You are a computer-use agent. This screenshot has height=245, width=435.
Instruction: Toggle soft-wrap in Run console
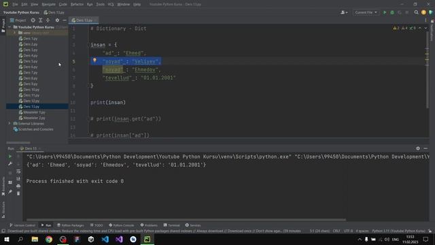click(18, 171)
